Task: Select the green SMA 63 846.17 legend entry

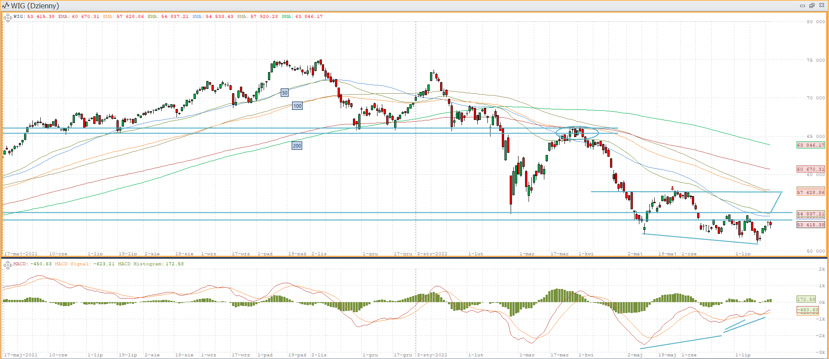Action: (302, 17)
